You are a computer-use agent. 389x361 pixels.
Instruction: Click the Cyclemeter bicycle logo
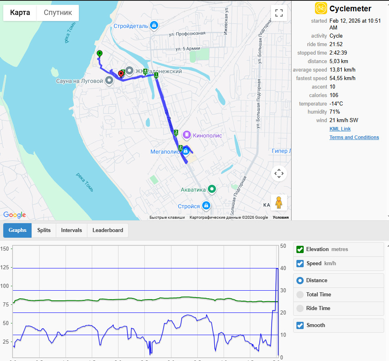(x=321, y=8)
